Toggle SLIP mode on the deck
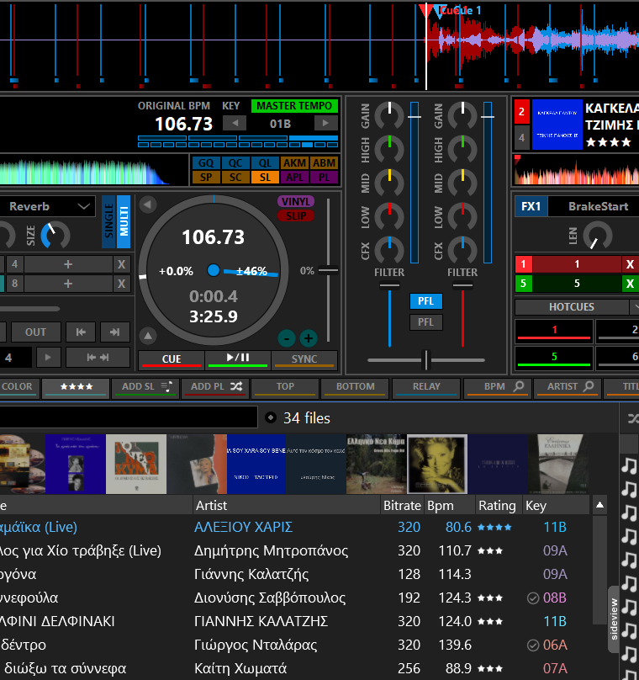 (296, 215)
